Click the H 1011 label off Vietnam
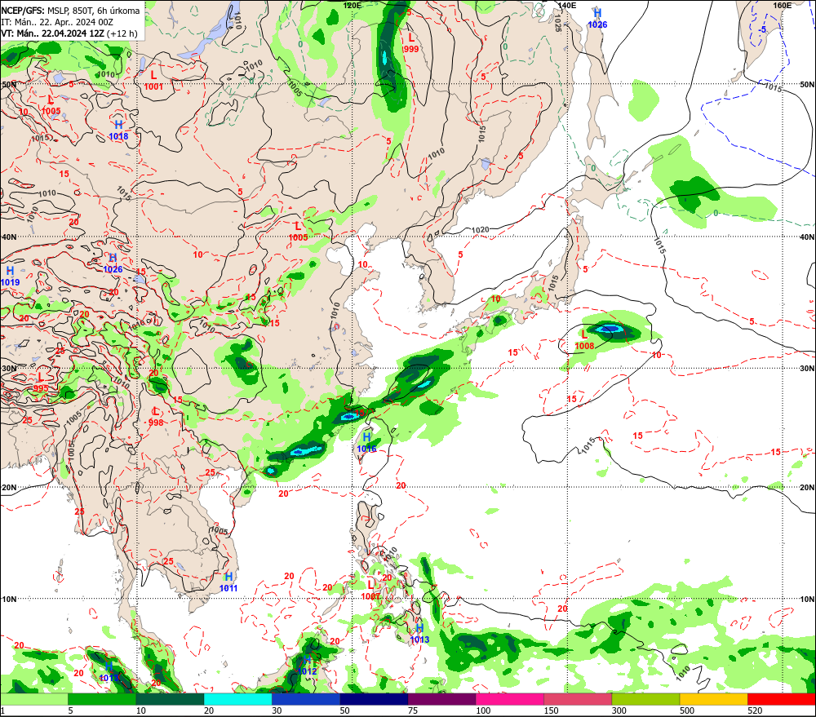Screen dimensions: 816x717 (x=228, y=582)
